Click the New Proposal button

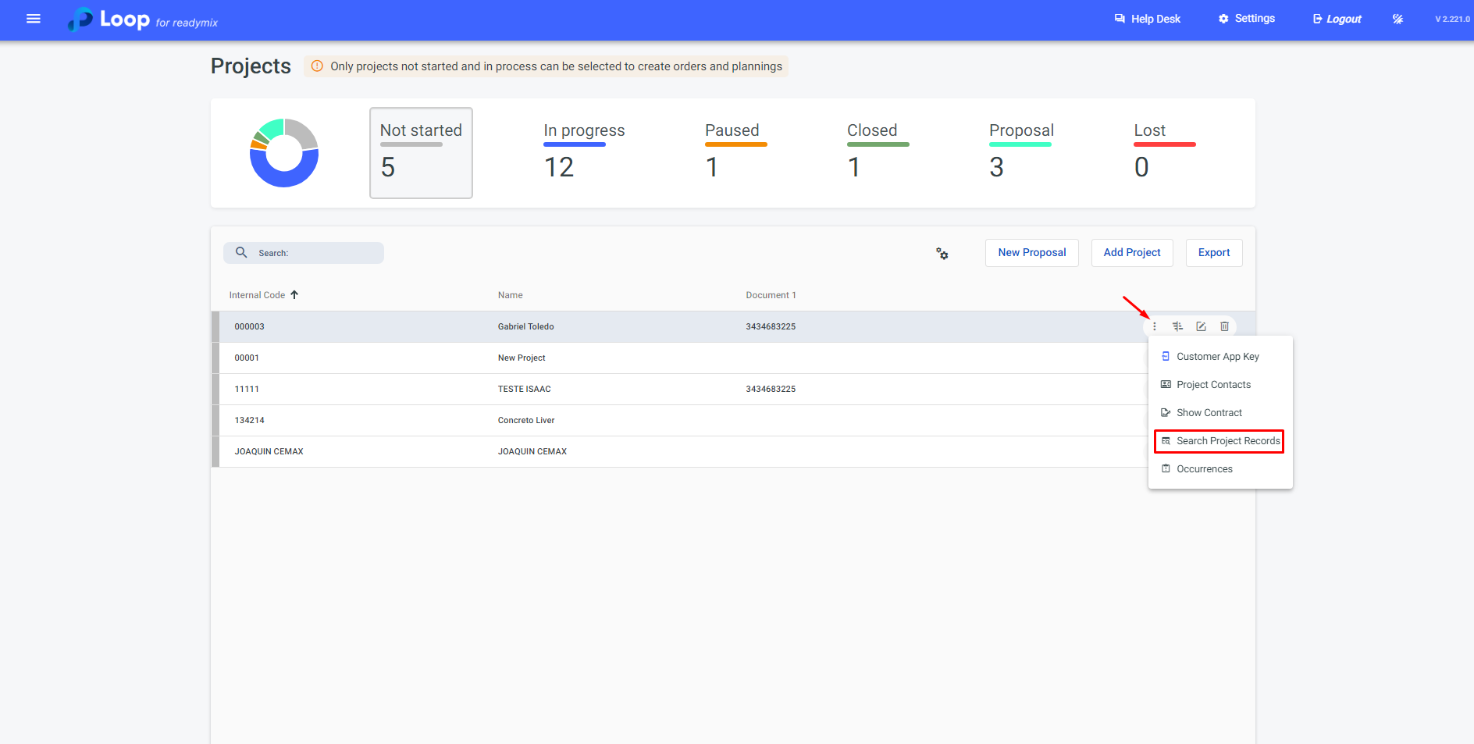coord(1031,253)
